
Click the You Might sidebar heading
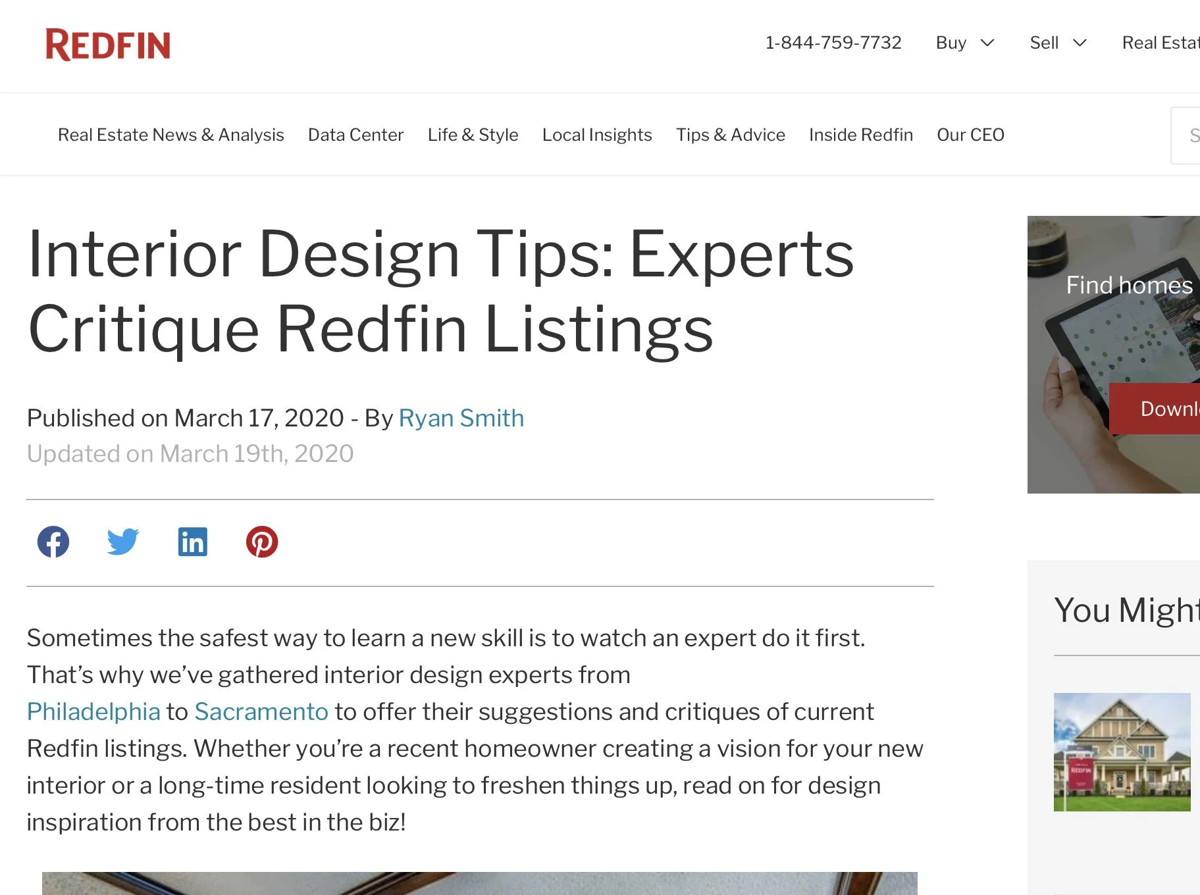[1127, 610]
